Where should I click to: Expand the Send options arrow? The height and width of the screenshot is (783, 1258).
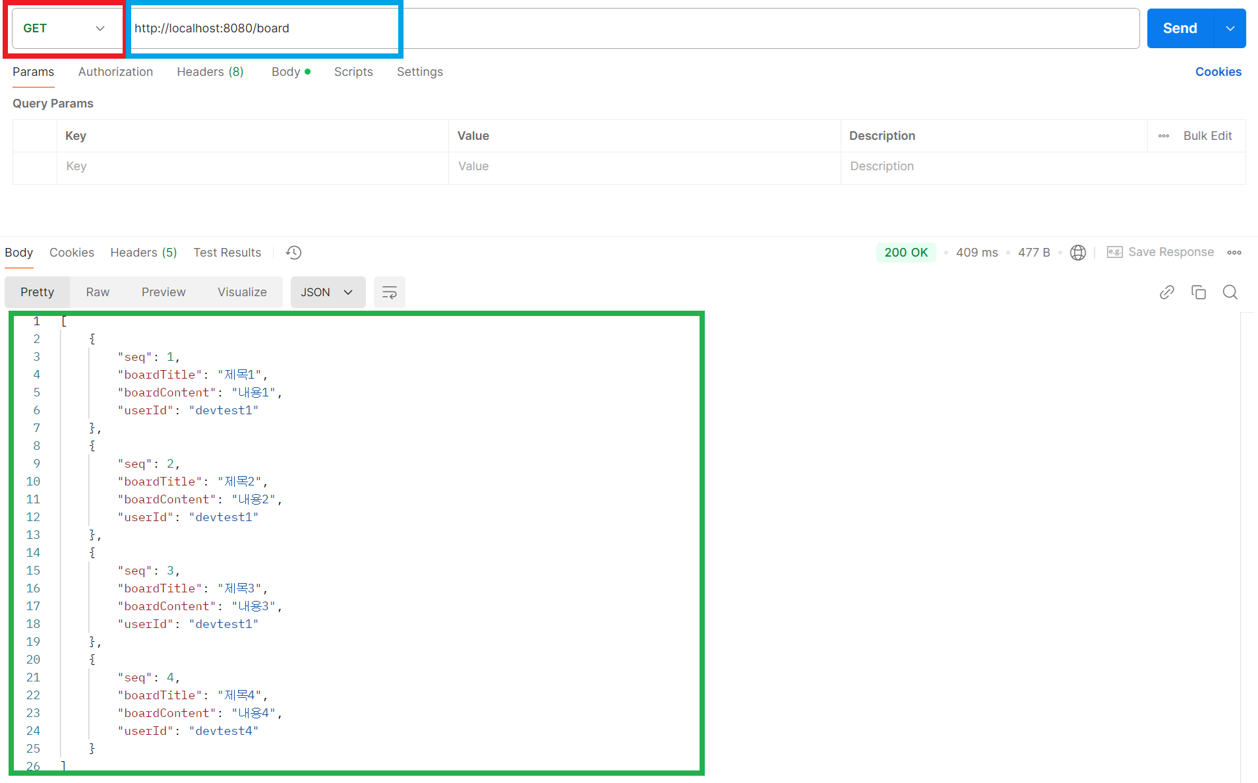pyautogui.click(x=1230, y=28)
